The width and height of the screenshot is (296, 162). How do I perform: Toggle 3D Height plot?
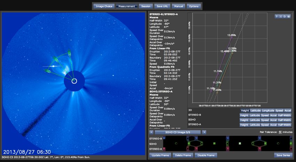click(245, 111)
